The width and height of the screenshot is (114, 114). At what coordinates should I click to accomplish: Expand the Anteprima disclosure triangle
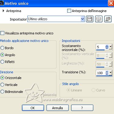click(3, 11)
